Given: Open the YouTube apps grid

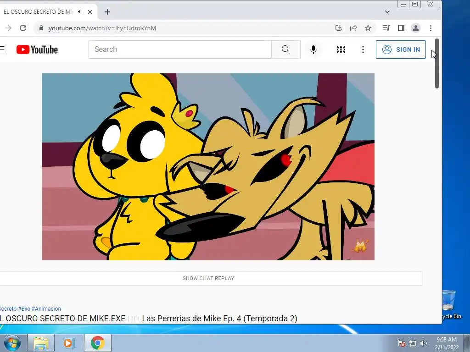Looking at the screenshot, I should click(341, 49).
